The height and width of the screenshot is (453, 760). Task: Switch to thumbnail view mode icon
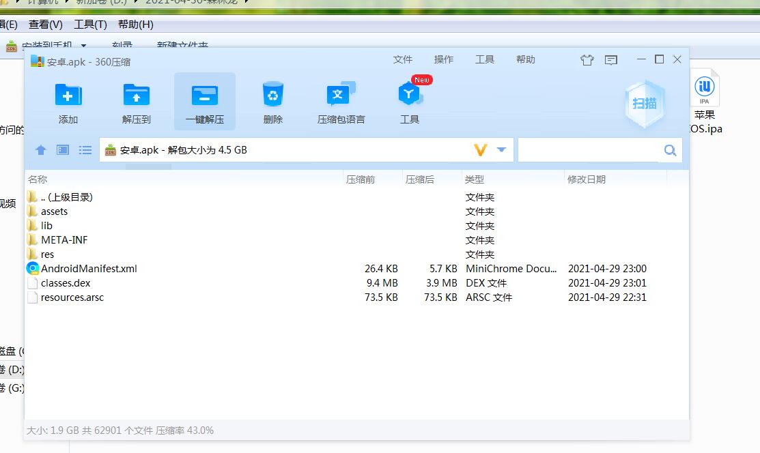point(63,150)
